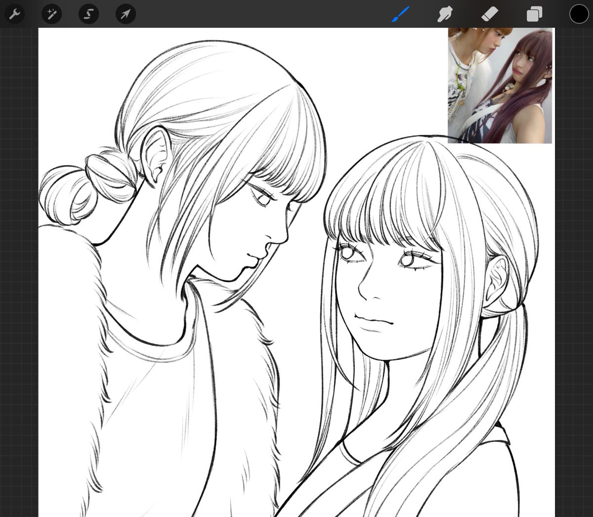Tap the reference photo thumbnail
The image size is (593, 517).
coord(500,86)
